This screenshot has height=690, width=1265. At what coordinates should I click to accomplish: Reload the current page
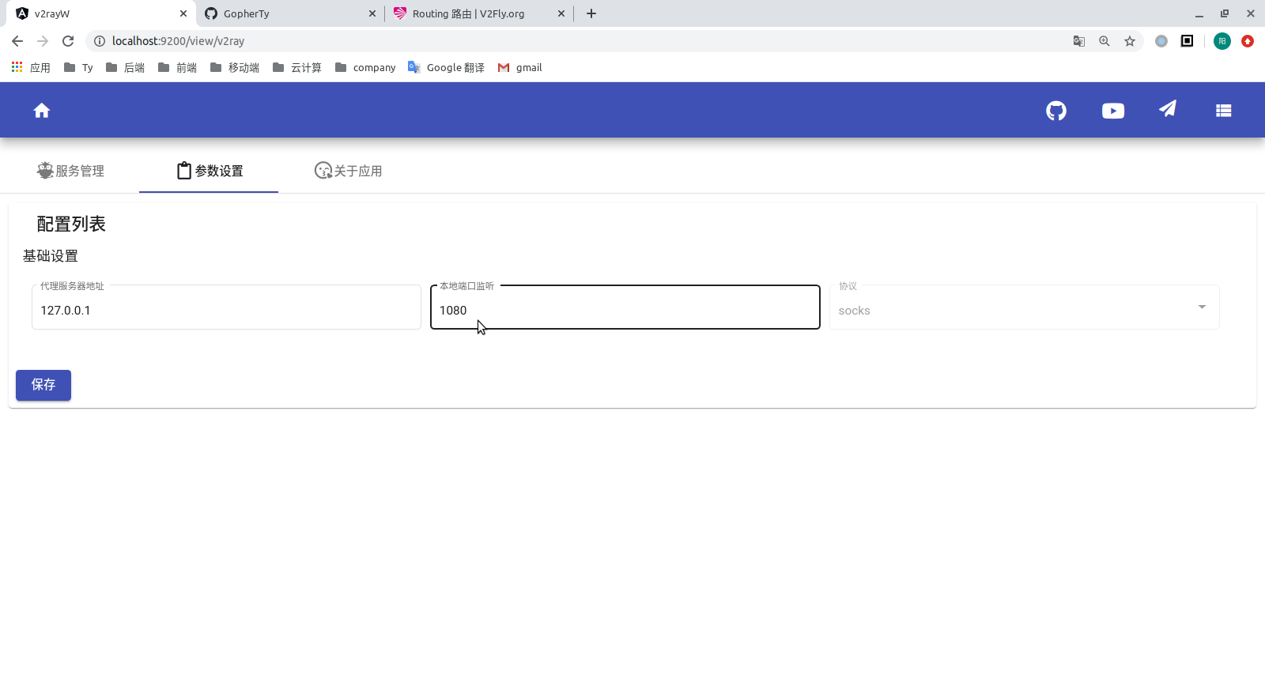point(68,41)
